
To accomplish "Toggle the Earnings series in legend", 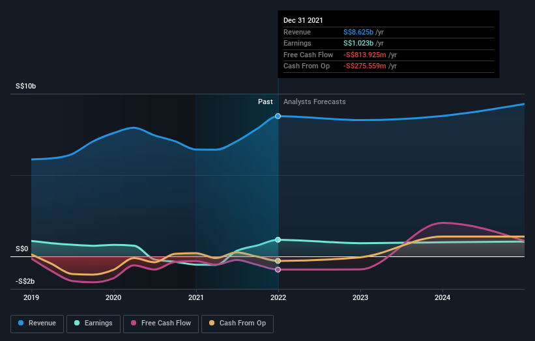I will 93,323.
